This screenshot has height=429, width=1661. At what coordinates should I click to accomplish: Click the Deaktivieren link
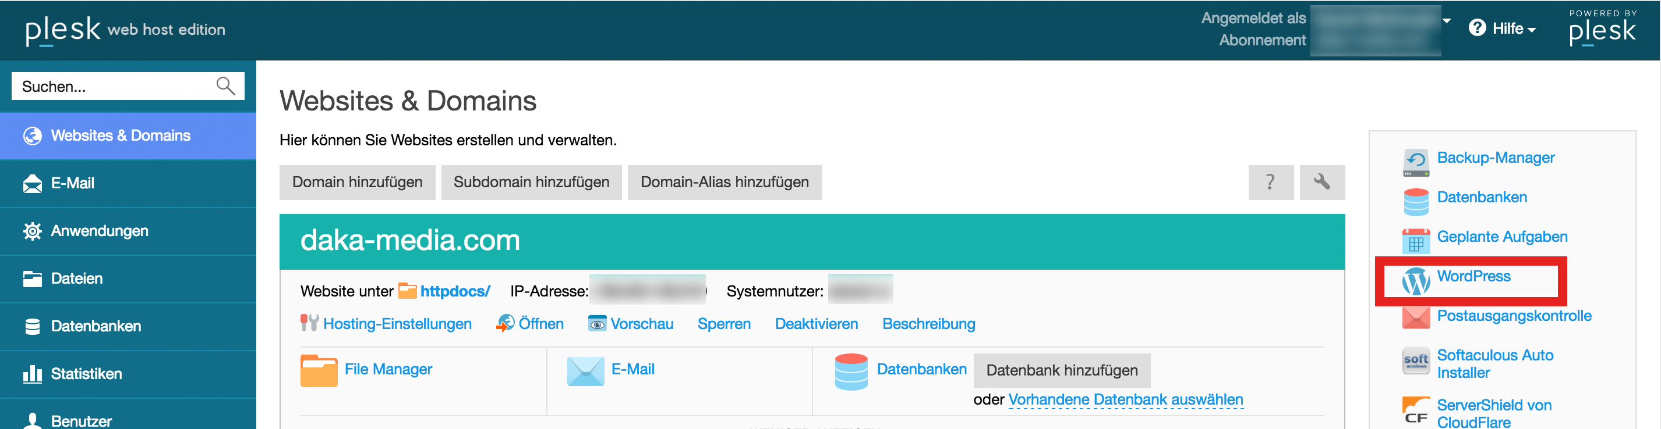[x=817, y=324]
